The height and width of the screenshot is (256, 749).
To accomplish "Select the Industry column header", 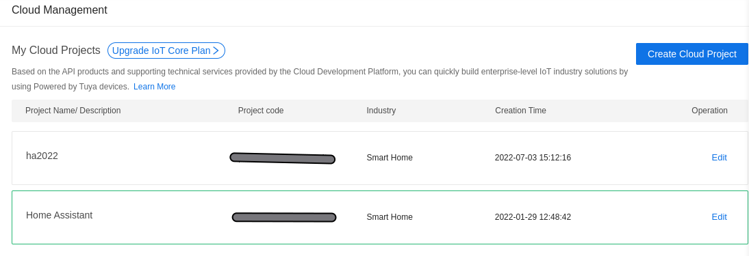I will 381,111.
